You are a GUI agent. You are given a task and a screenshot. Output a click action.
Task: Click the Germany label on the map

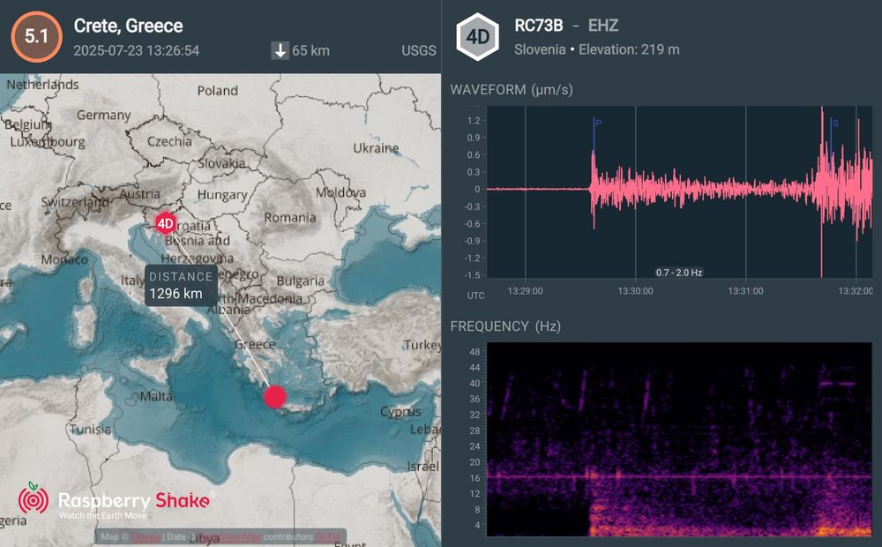[103, 115]
